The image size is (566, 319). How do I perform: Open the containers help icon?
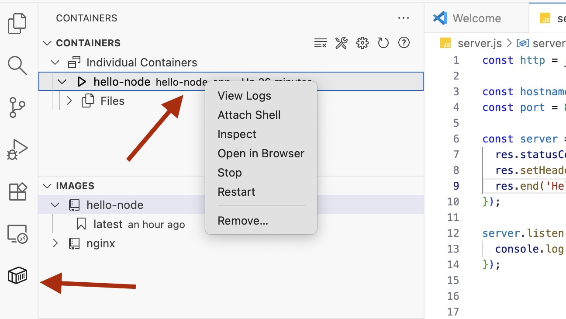pos(404,43)
